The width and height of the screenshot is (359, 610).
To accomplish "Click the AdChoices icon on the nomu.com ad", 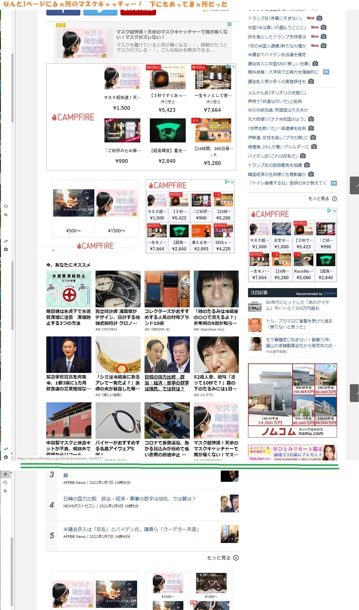I will [329, 366].
